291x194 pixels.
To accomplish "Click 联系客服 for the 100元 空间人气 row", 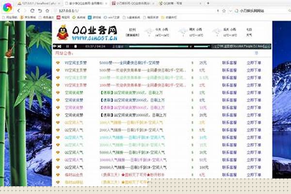I will 229,167.
